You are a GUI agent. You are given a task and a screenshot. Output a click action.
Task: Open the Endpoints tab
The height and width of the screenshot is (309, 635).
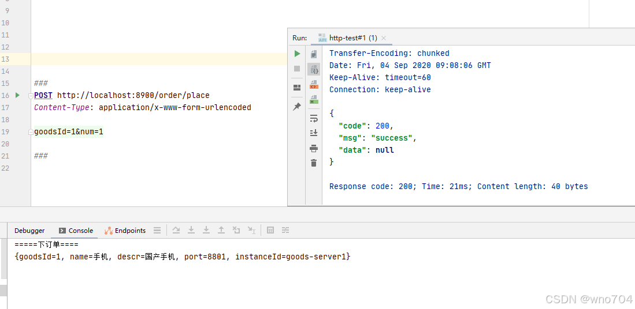125,231
